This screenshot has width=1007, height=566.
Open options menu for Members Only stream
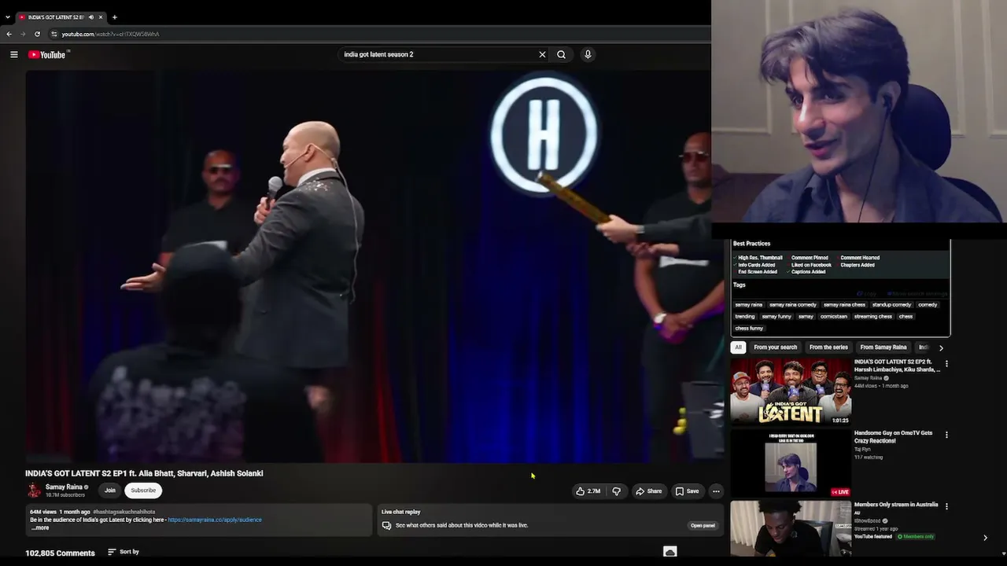pyautogui.click(x=946, y=506)
